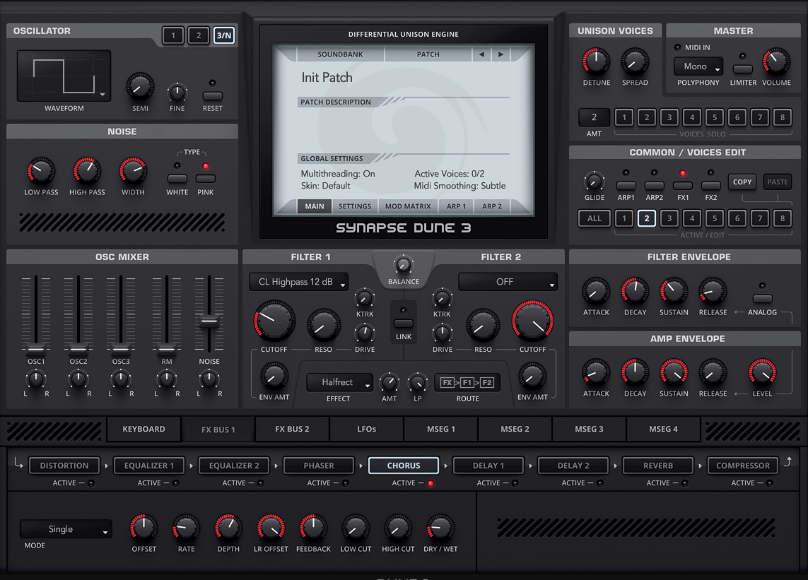Click the filter envelope ATTACK knob

[596, 292]
